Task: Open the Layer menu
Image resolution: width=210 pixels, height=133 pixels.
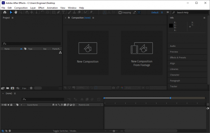Action: click(33, 8)
